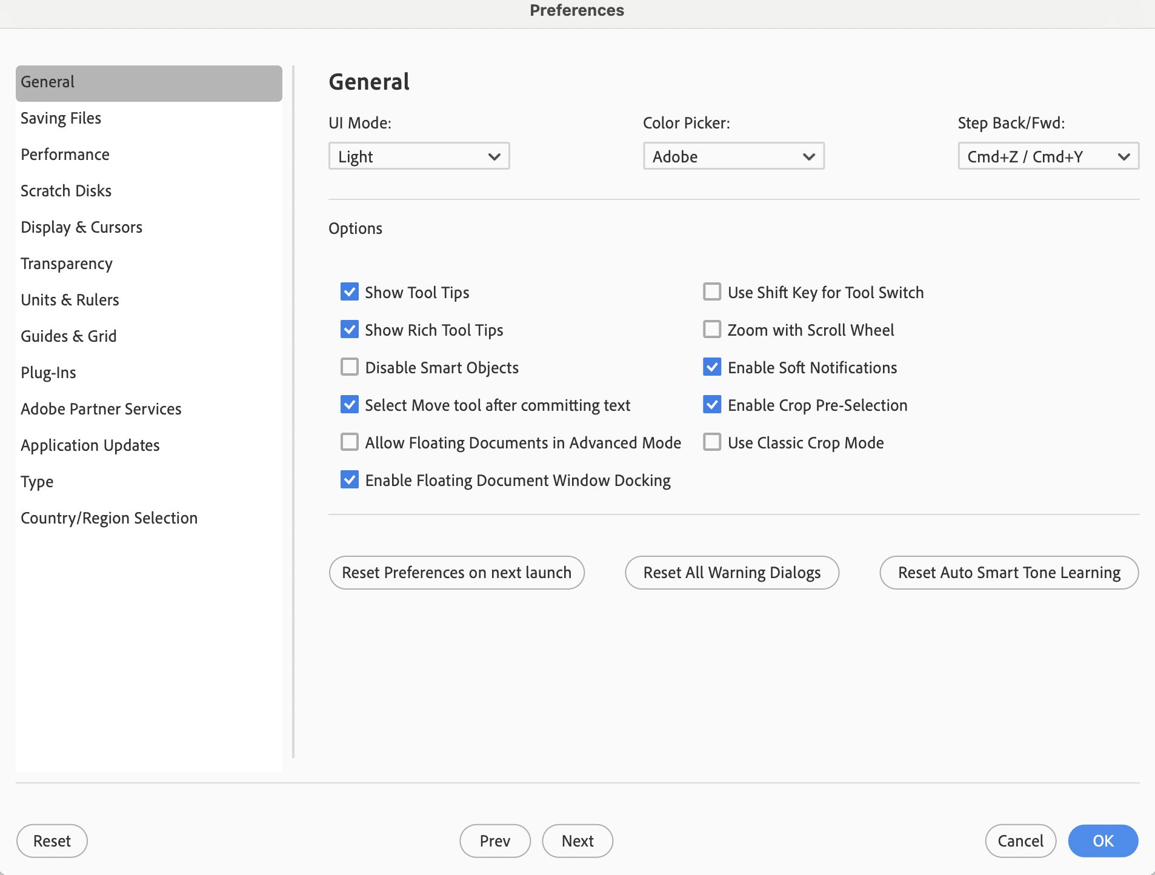Disable Enable Soft Notifications
Viewport: 1155px width, 875px height.
point(713,367)
